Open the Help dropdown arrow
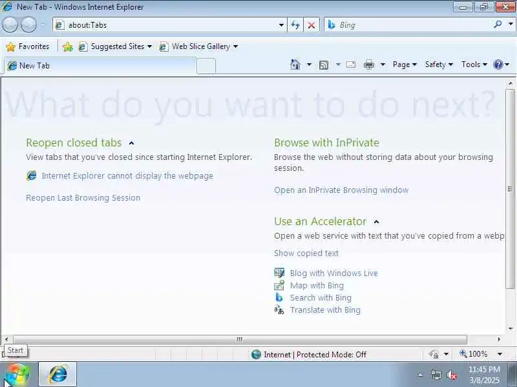517x387 pixels. pos(507,64)
